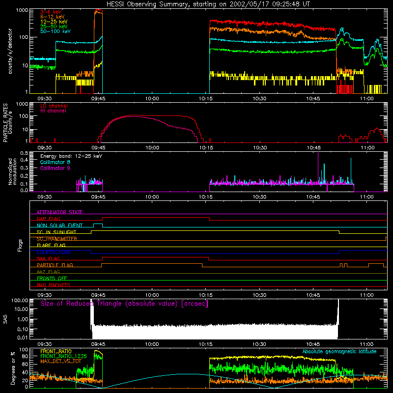Select the HI channel legend text
The height and width of the screenshot is (393, 393).
53,111
